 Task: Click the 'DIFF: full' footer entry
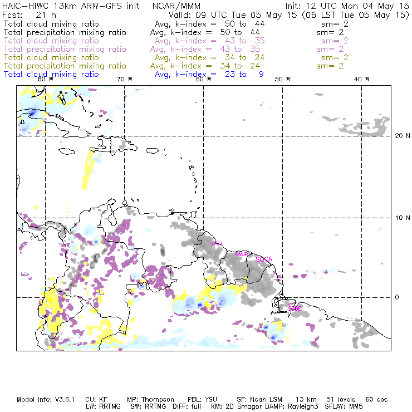[187, 406]
